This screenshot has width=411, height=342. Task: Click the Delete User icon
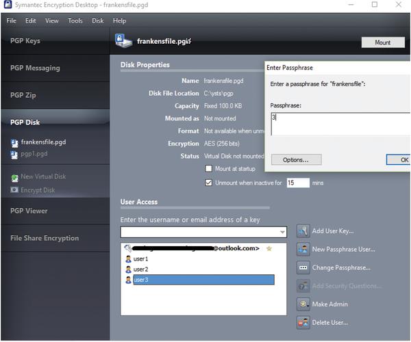coord(303,323)
